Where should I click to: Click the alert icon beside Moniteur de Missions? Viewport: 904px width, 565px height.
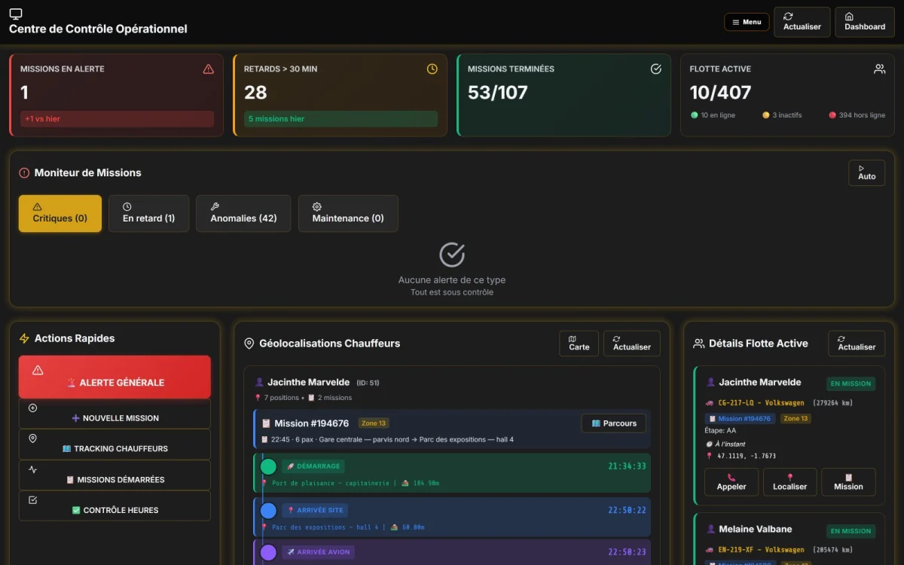[24, 173]
